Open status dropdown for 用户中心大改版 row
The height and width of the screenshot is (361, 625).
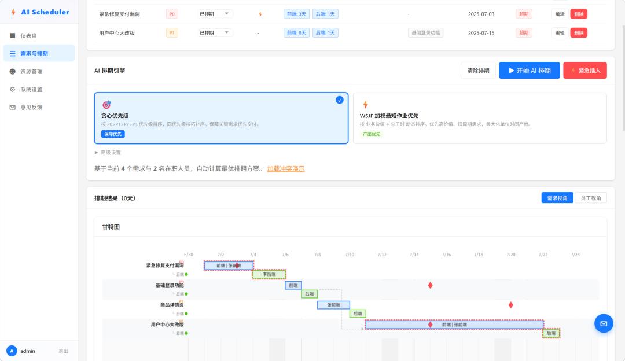click(x=215, y=32)
